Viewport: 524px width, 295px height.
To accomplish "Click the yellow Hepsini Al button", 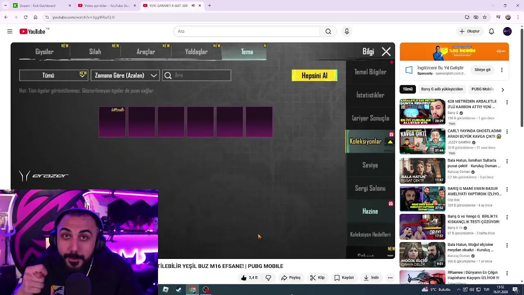I will pyautogui.click(x=314, y=75).
